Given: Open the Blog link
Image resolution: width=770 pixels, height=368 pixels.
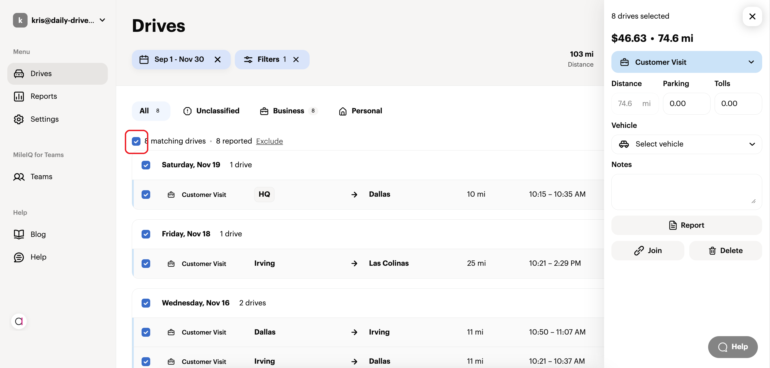Looking at the screenshot, I should click(x=38, y=234).
